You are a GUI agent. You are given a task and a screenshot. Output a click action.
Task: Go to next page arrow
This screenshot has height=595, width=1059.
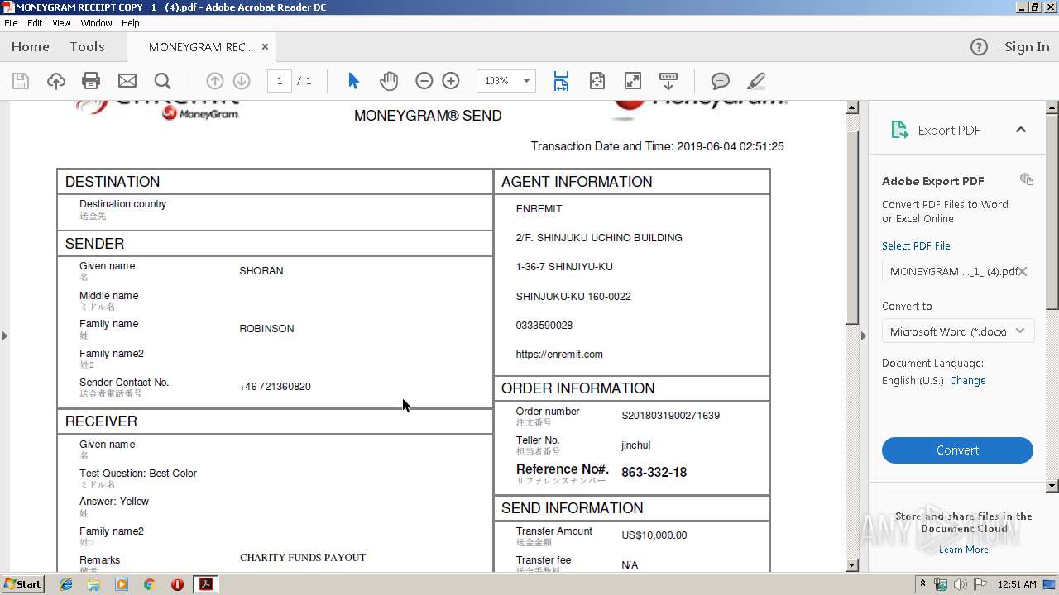tap(242, 81)
